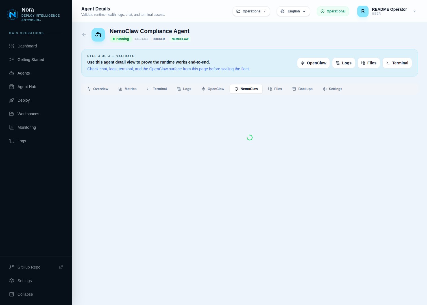This screenshot has width=427, height=305.
Task: Click the agent ID 13131313
Action: [x=141, y=39]
